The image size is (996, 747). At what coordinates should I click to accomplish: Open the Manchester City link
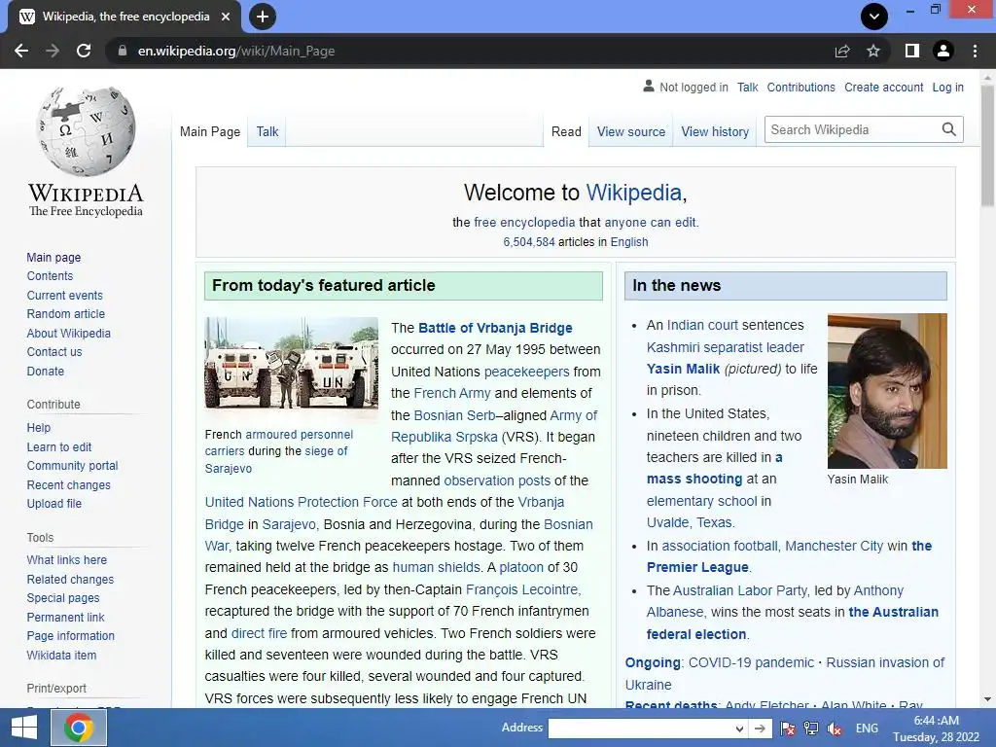coord(834,546)
